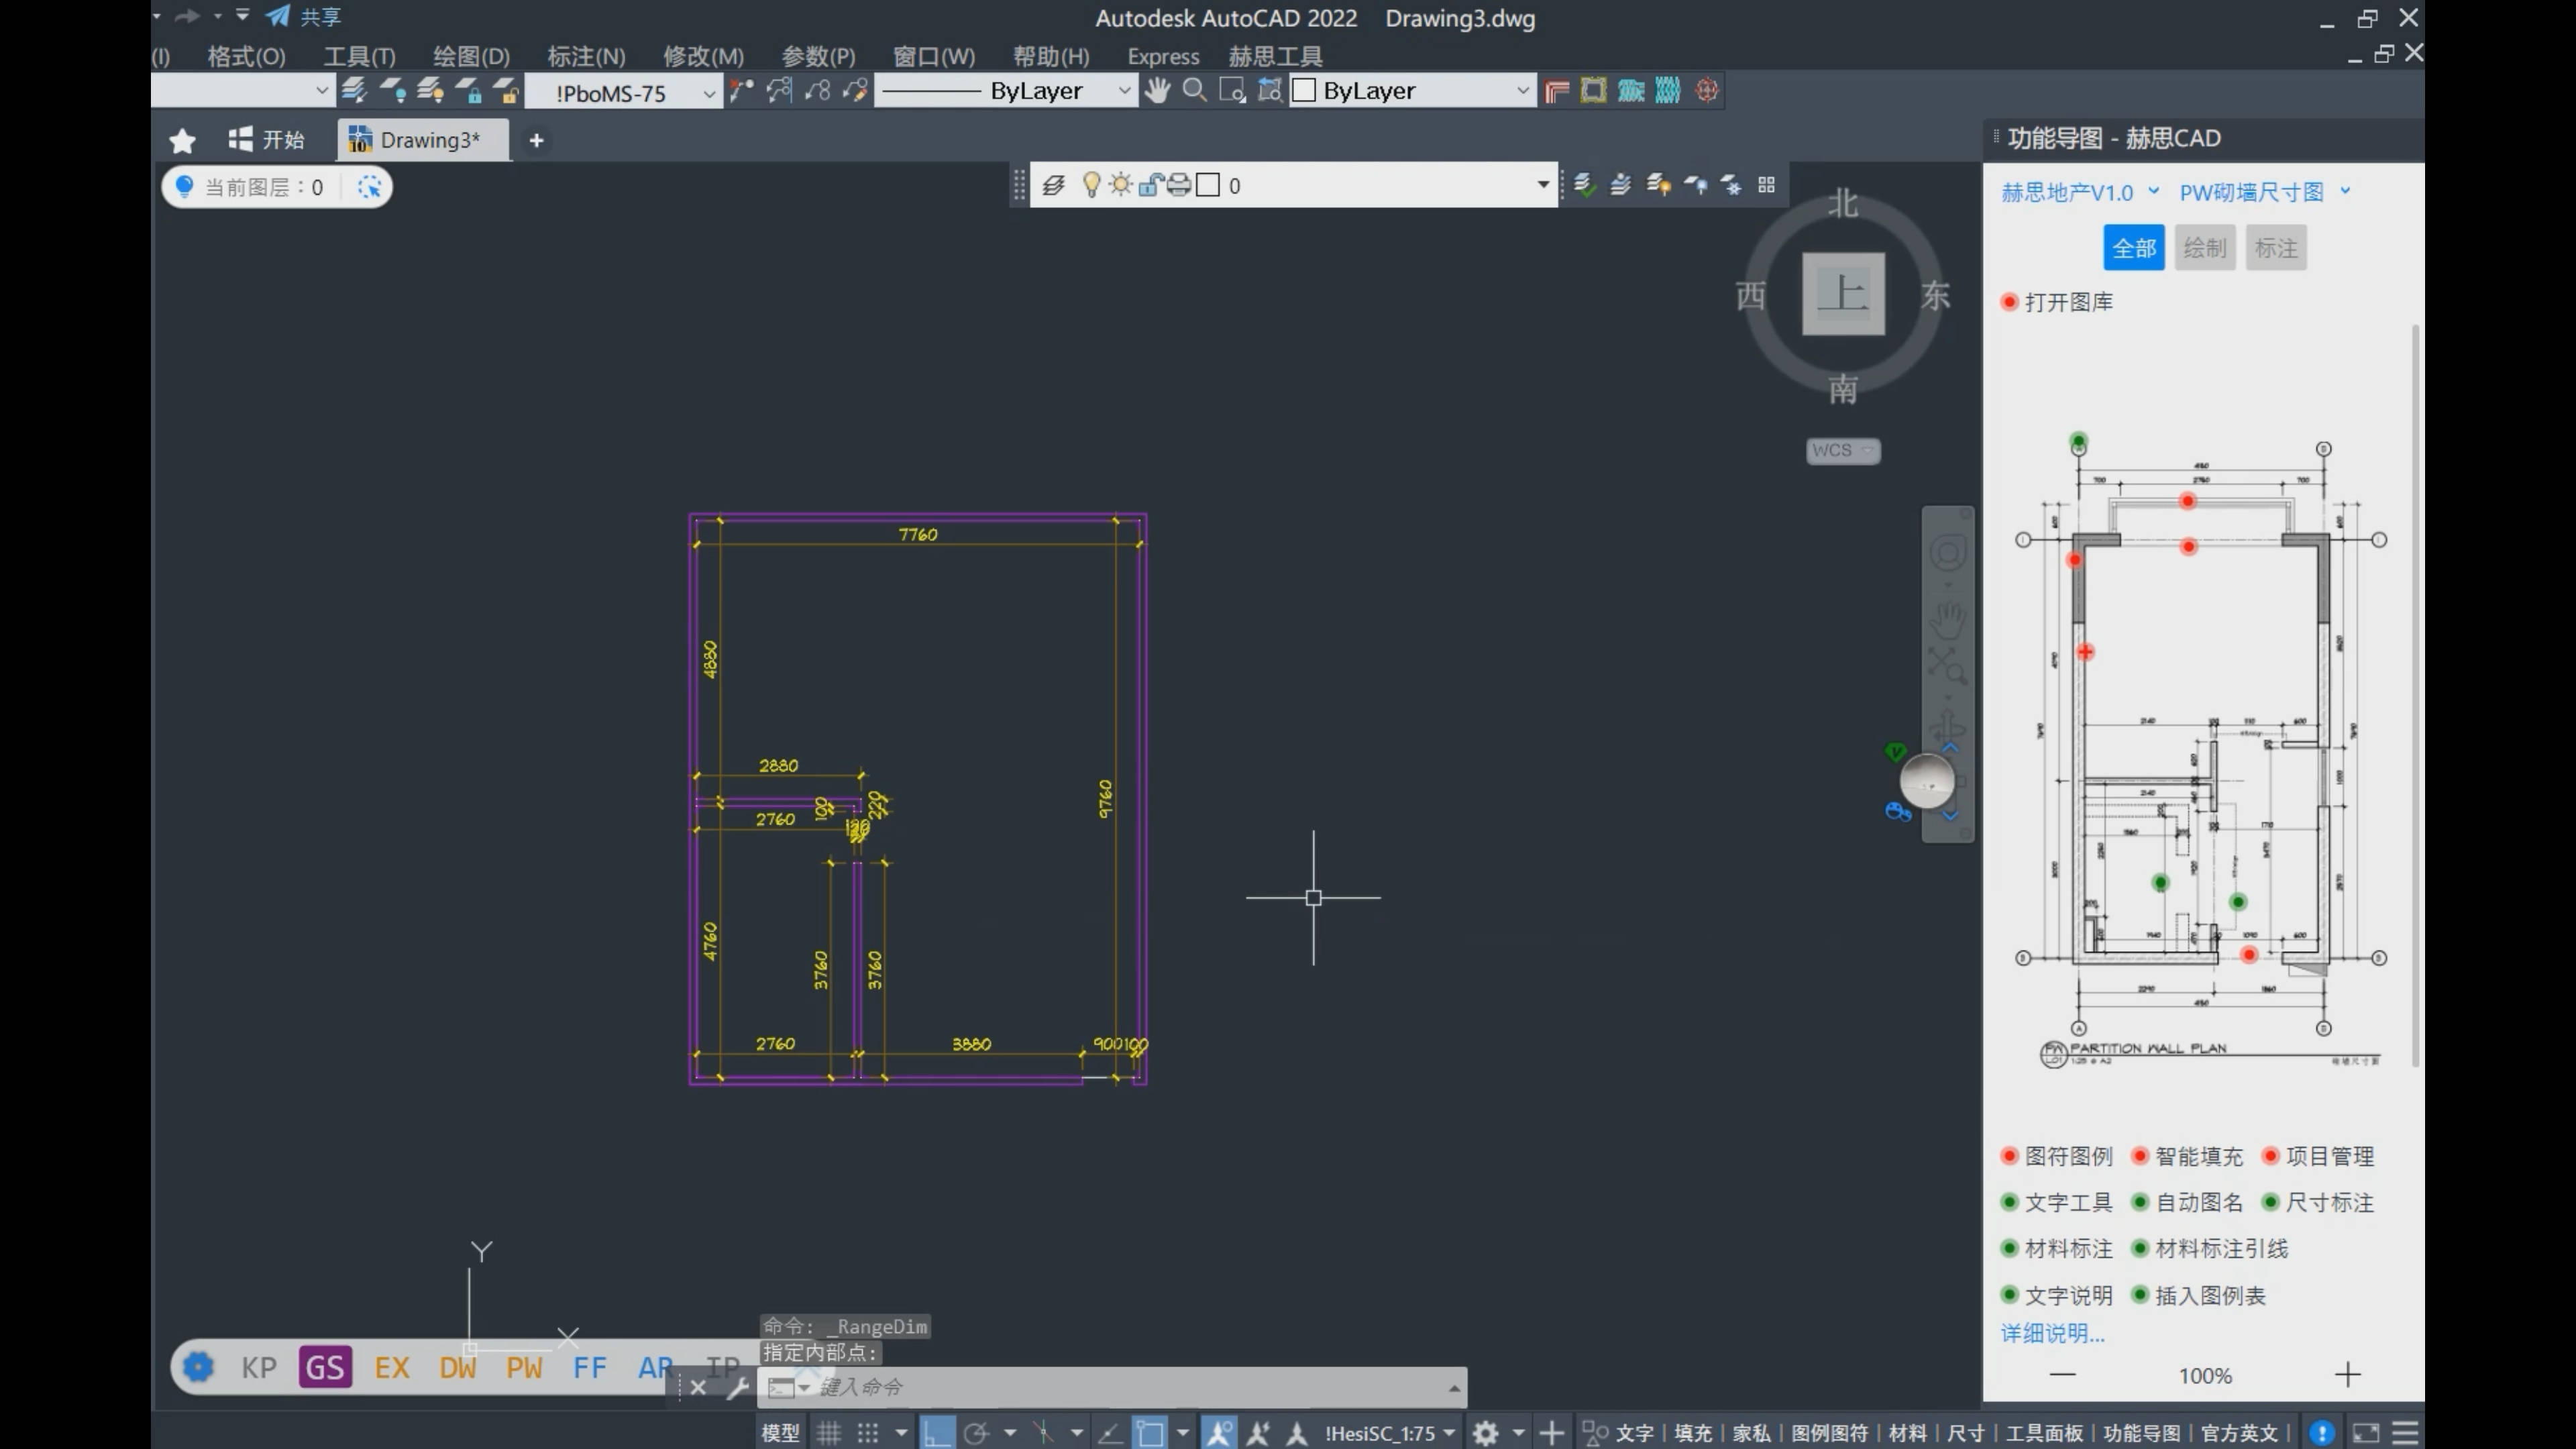Click 智能填充 option
2576x1449 pixels.
[x=2188, y=1156]
